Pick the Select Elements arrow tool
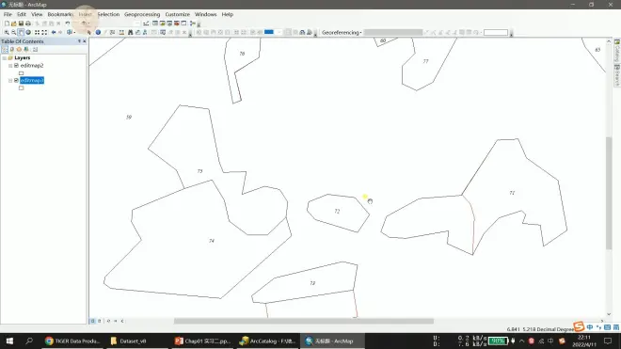Screen dimensions: 621x349 89,33
